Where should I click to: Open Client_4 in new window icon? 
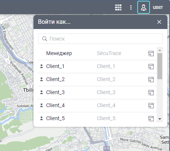(x=151, y=106)
